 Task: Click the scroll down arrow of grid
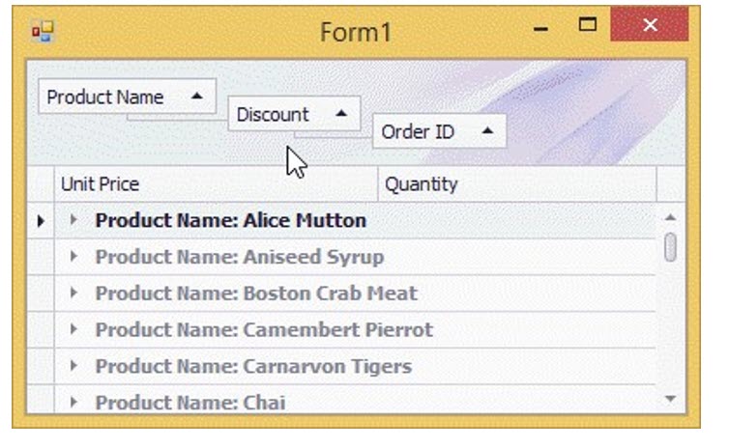point(670,398)
